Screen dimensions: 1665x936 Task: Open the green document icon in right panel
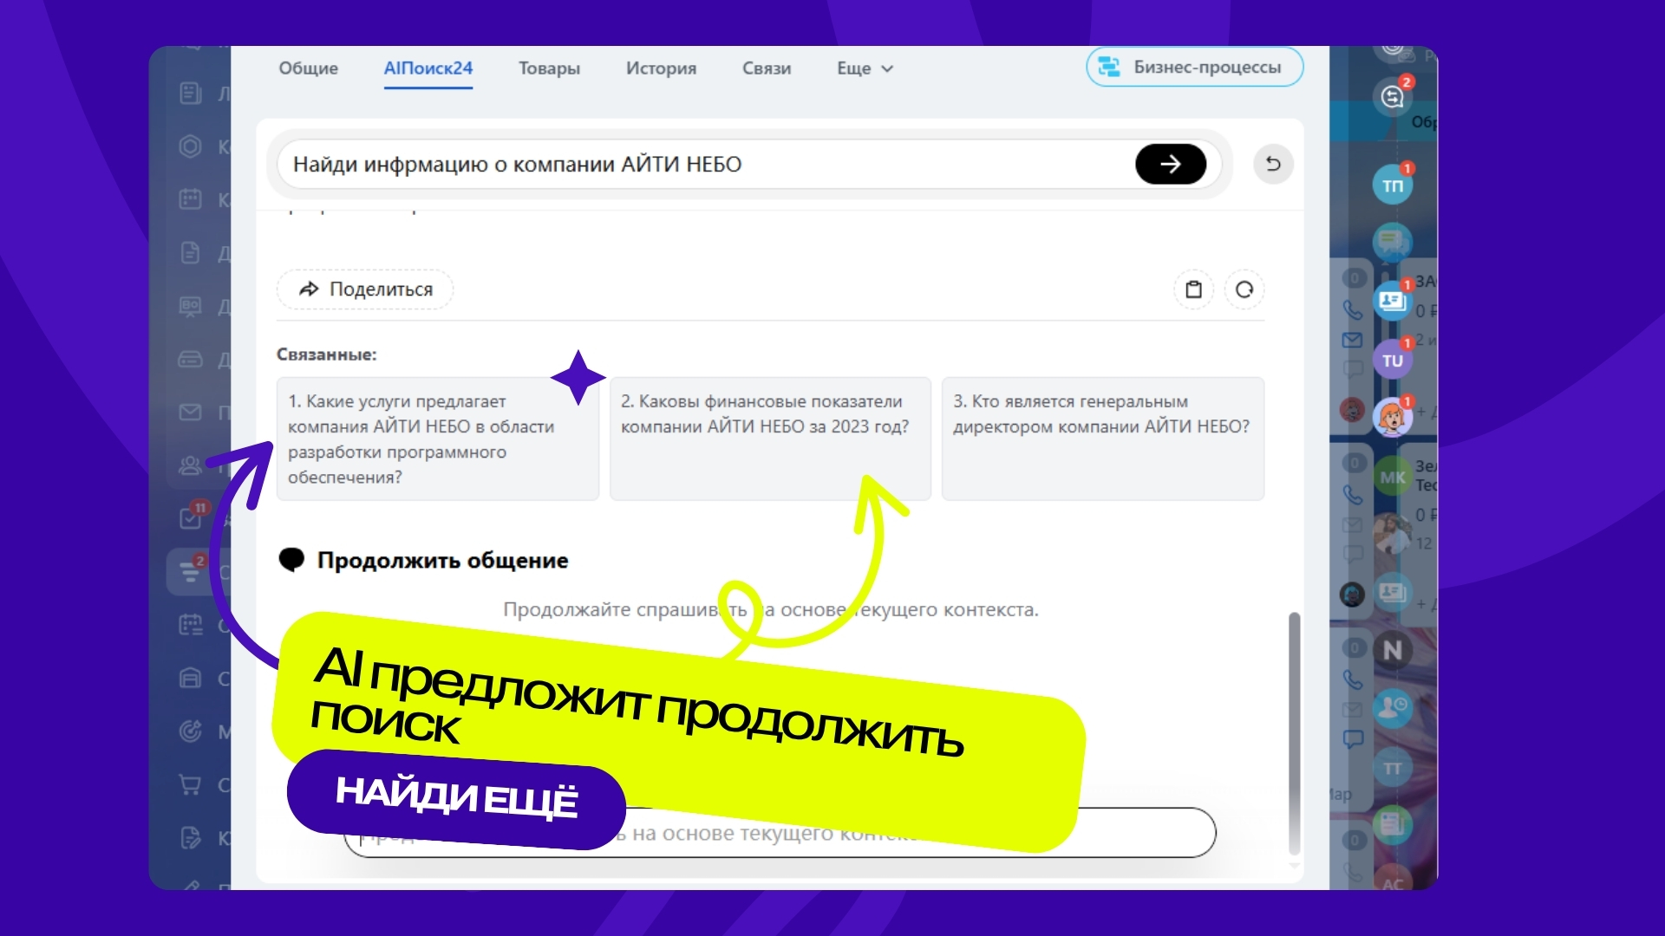coord(1393,823)
